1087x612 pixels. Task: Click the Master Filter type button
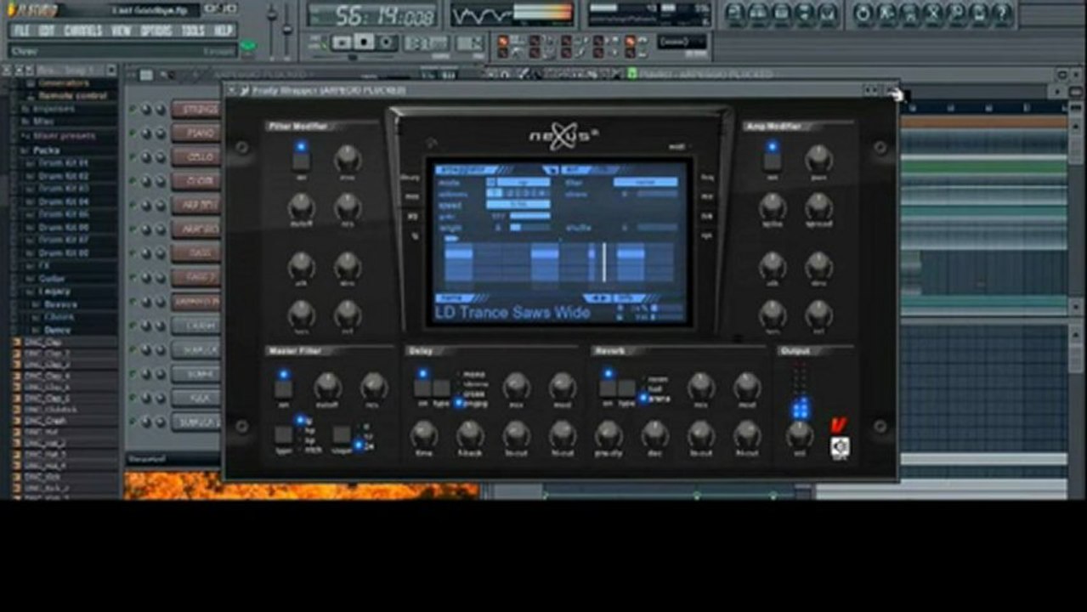point(283,434)
